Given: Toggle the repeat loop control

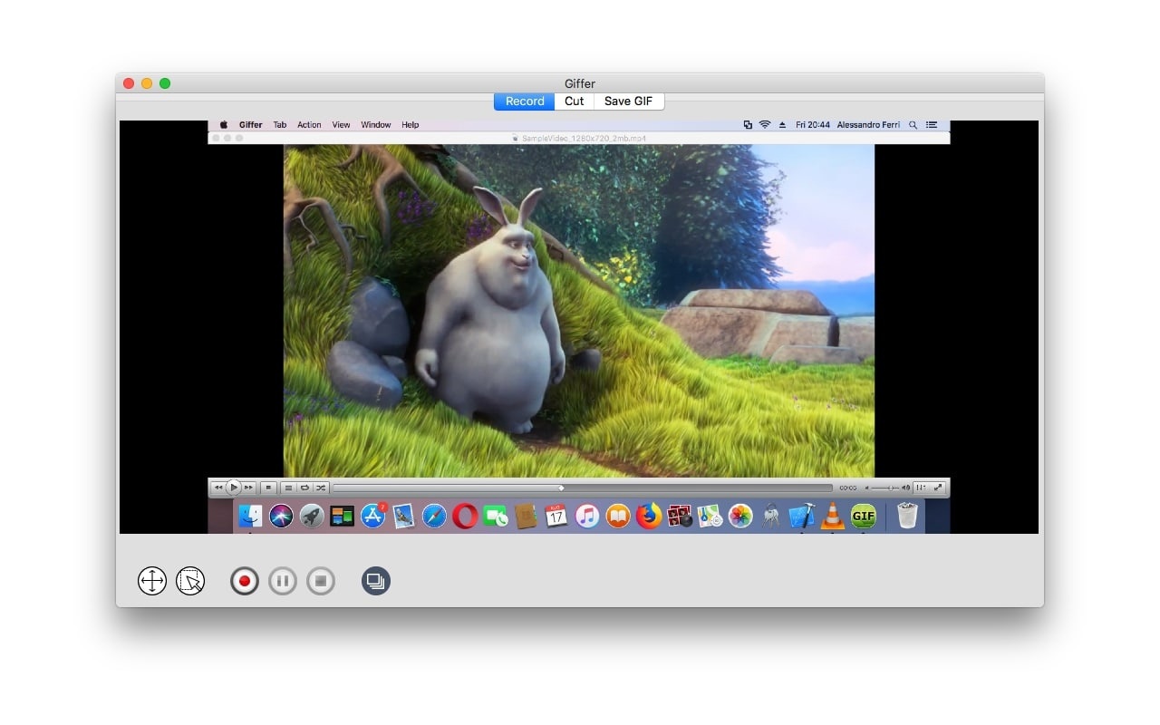Looking at the screenshot, I should (x=304, y=488).
